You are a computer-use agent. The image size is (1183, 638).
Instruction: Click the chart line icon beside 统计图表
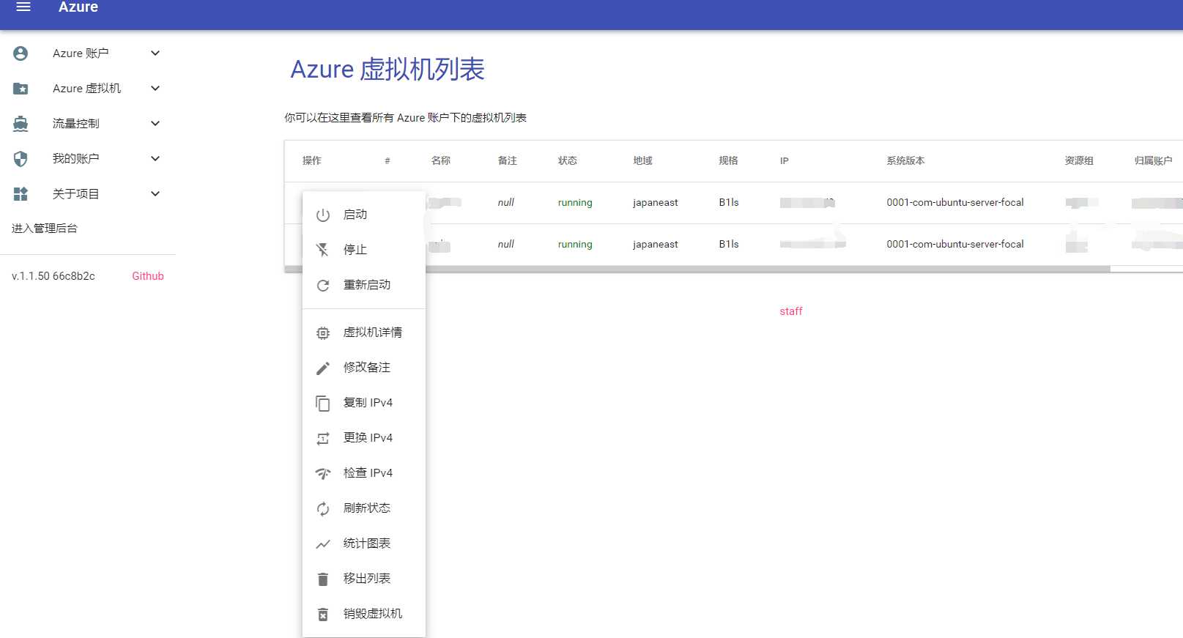click(323, 544)
